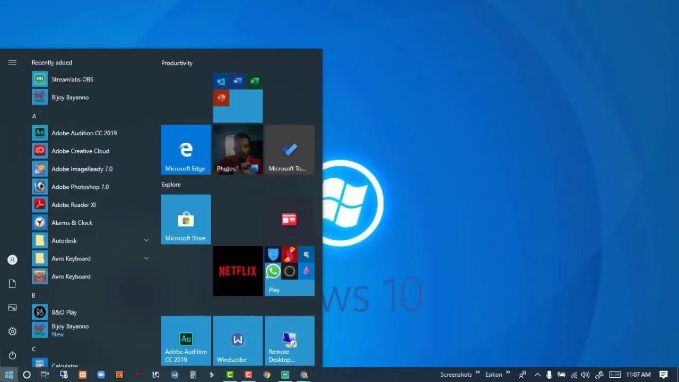Launch Adobe Photoshop 7.0 from apps list
The height and width of the screenshot is (382, 679).
pos(80,187)
